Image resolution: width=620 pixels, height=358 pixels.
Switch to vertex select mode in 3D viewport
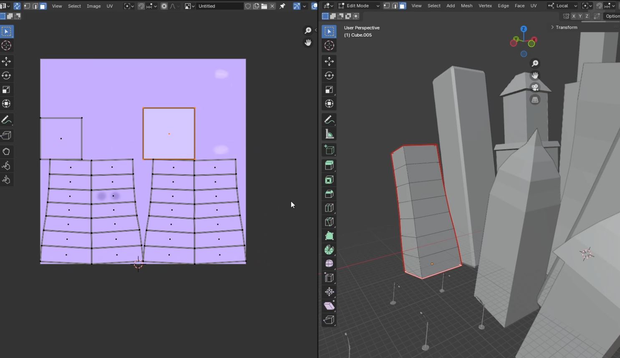[x=386, y=6]
